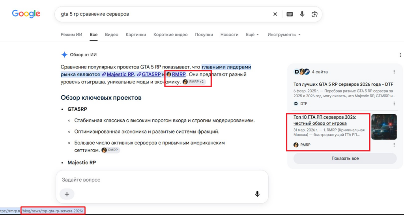The image size is (404, 215).
Task: Open 'Новости' tab
Action: (229, 35)
